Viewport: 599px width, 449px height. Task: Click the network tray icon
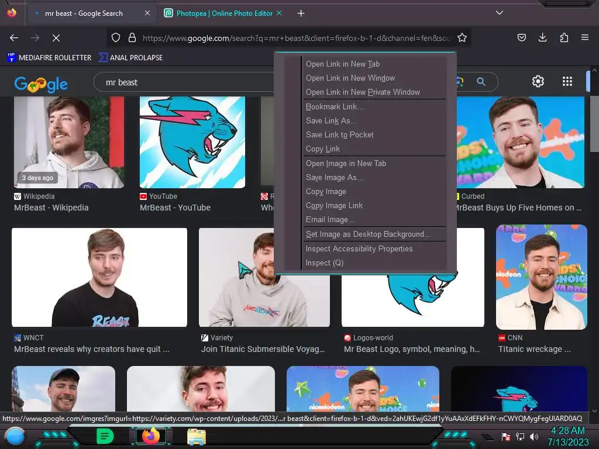click(519, 436)
